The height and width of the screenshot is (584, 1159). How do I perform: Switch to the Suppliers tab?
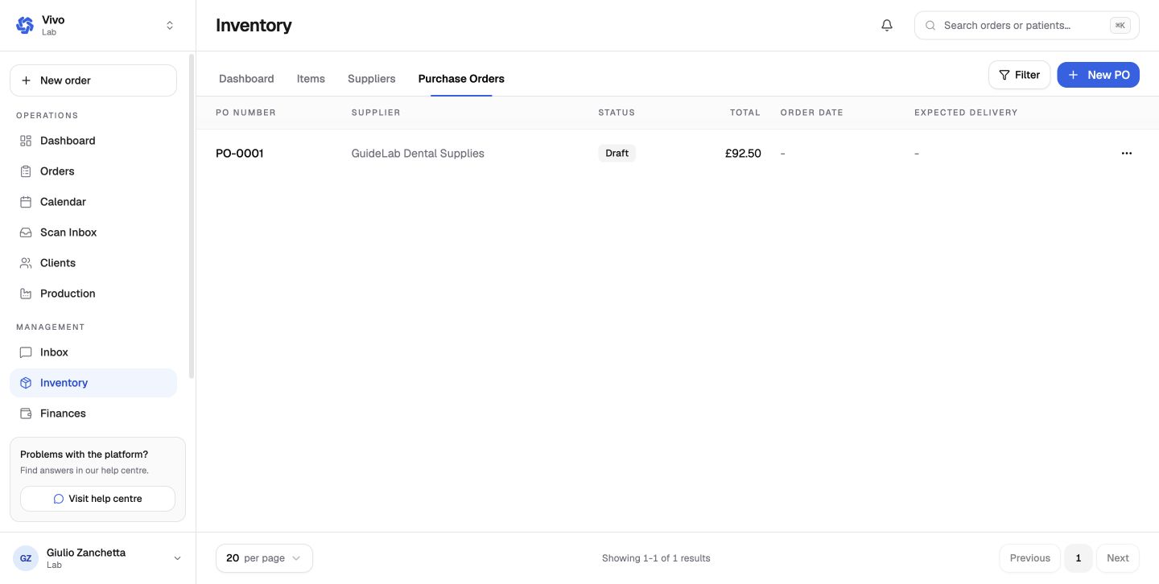[372, 79]
